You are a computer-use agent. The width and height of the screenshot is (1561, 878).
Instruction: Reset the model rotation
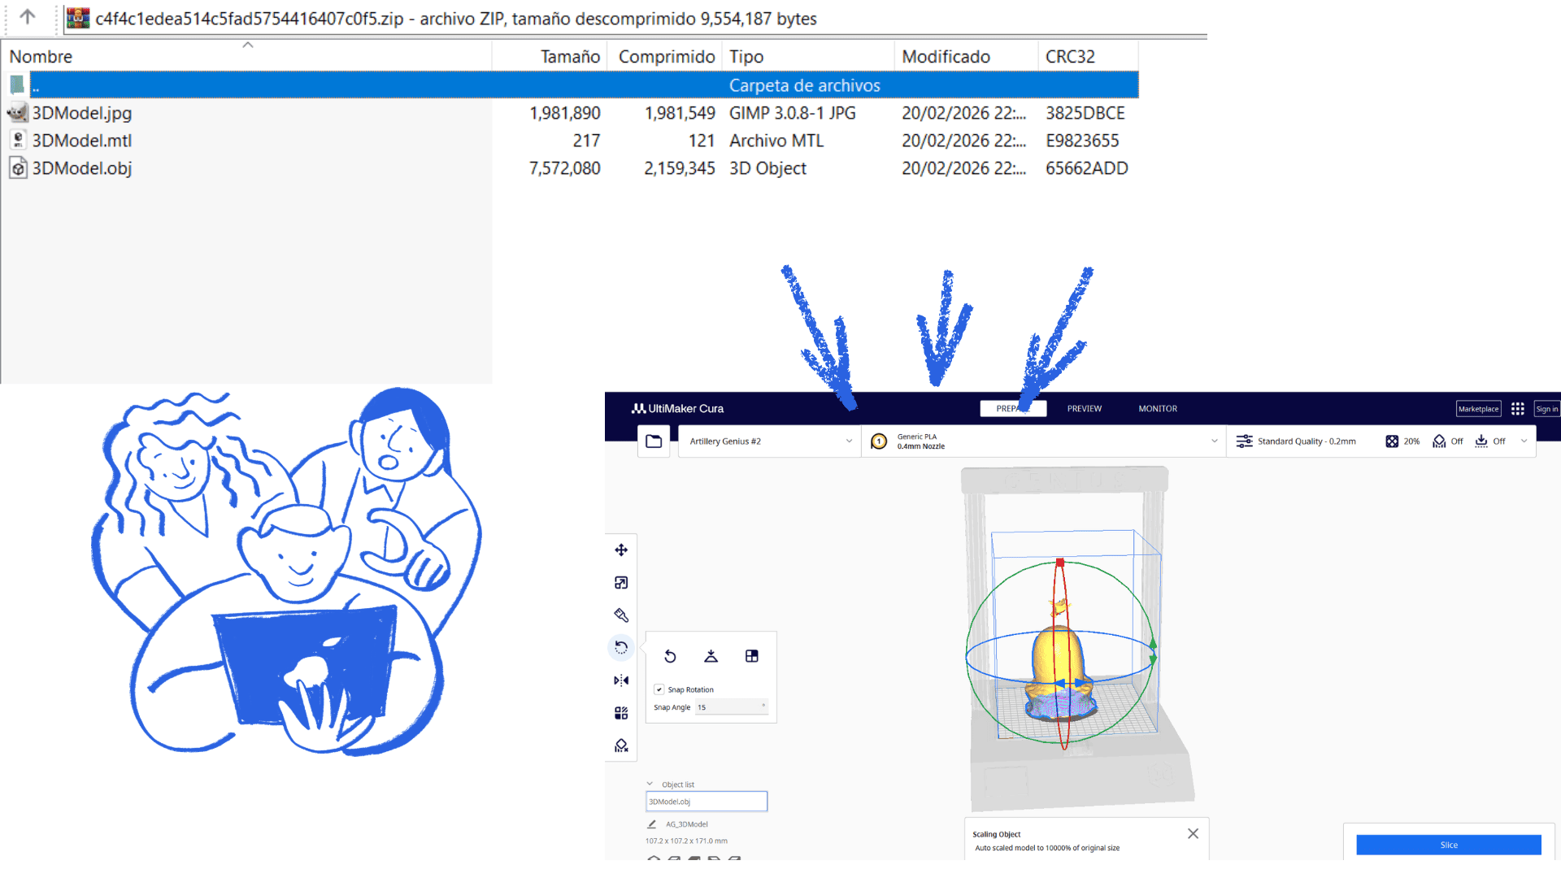coord(670,656)
